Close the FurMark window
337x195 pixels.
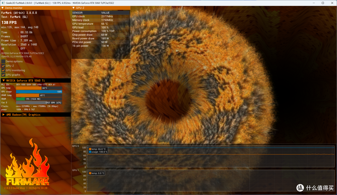(332, 3)
